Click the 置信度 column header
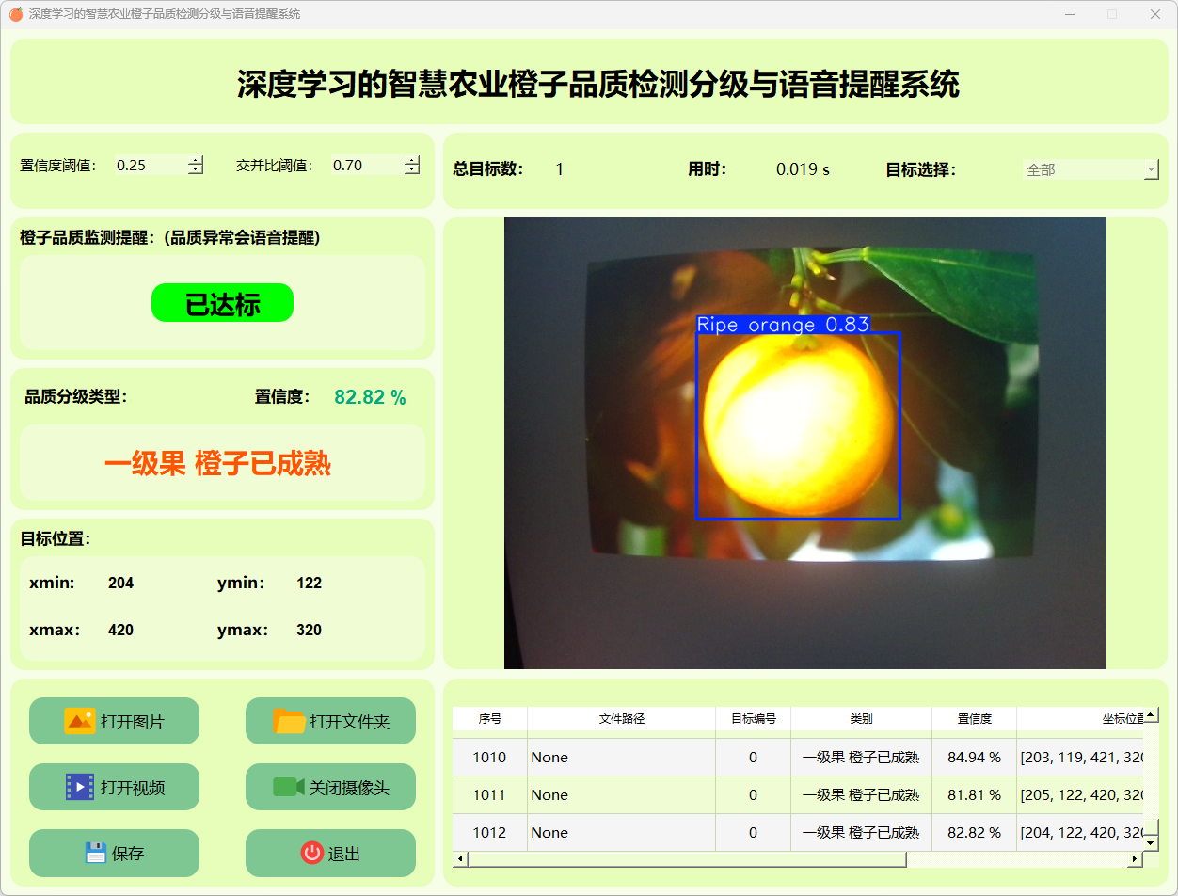This screenshot has height=896, width=1178. [974, 719]
